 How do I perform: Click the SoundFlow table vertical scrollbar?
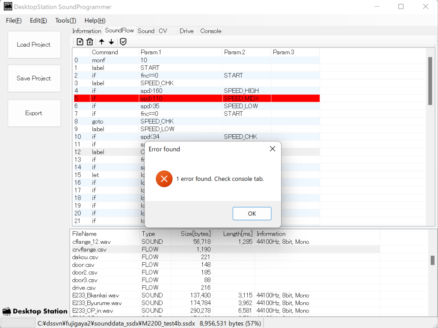click(x=430, y=80)
